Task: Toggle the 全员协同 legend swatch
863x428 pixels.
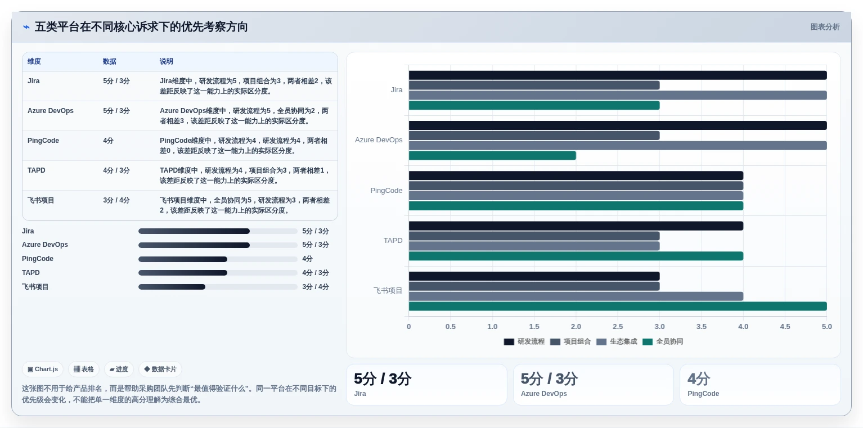Action: click(648, 342)
